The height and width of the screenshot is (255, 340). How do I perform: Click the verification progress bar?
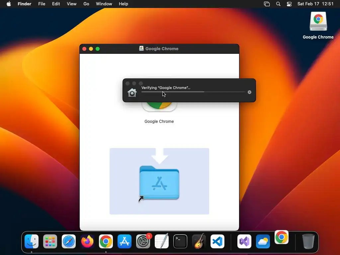pyautogui.click(x=193, y=92)
